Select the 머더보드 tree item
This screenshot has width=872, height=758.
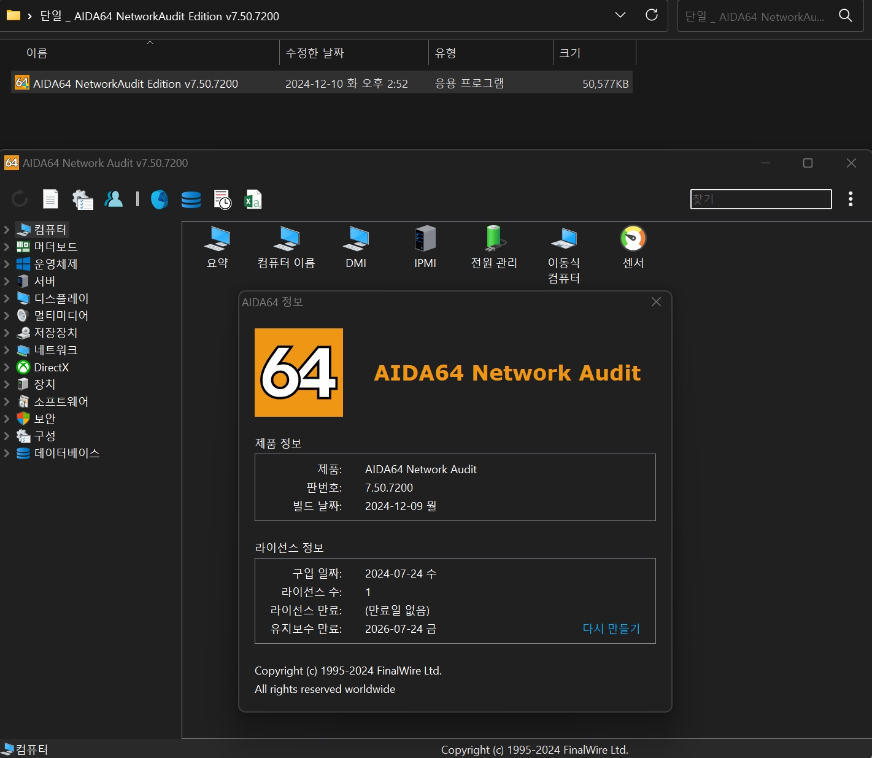click(47, 247)
